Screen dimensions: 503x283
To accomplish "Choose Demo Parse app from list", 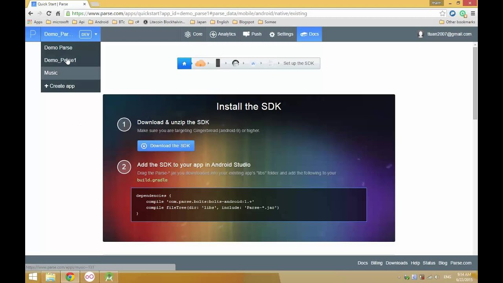I will [71, 48].
